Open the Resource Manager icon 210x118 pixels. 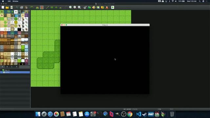tap(103, 7)
